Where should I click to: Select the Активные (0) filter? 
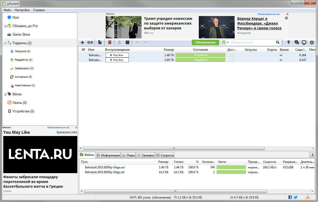23,77
